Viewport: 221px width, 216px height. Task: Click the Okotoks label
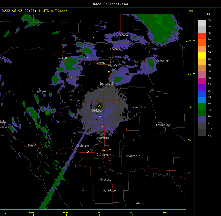click(106, 180)
